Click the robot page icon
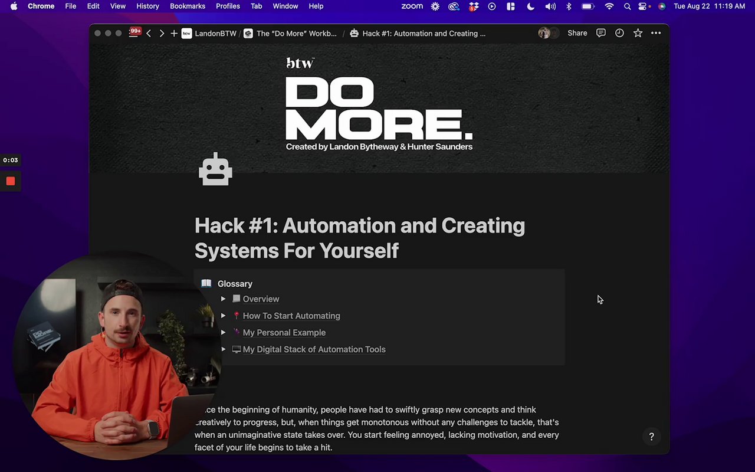The height and width of the screenshot is (472, 755). [x=215, y=169]
